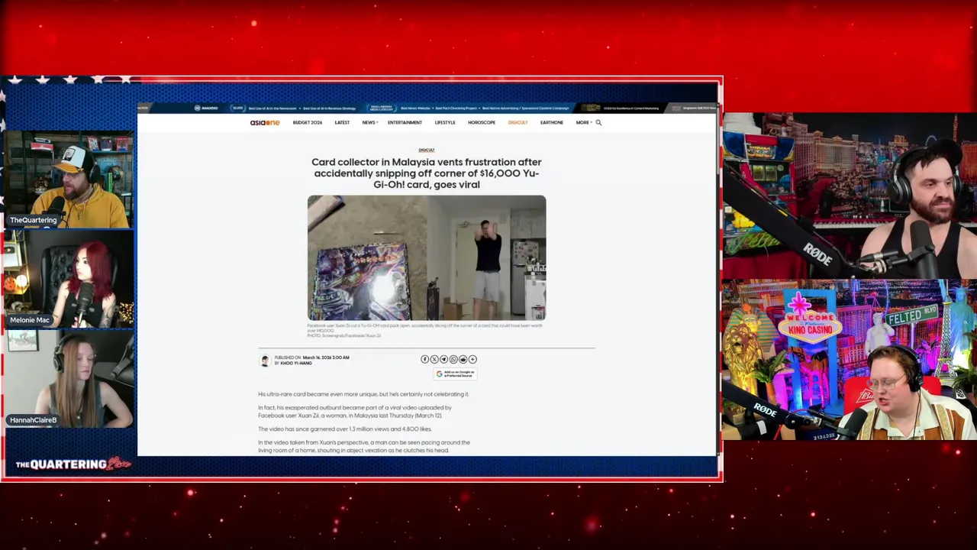Open the BUDGET 2026 menu item
Image resolution: width=977 pixels, height=550 pixels.
(x=308, y=122)
